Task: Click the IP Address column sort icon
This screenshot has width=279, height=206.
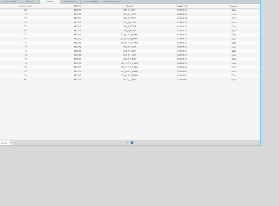Action: 187,6
